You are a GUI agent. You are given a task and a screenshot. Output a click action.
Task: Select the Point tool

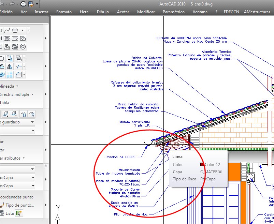point(23,30)
